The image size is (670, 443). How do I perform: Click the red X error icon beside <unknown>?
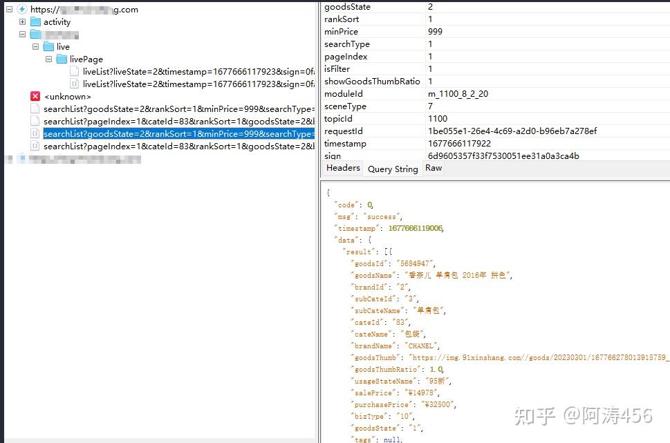35,96
